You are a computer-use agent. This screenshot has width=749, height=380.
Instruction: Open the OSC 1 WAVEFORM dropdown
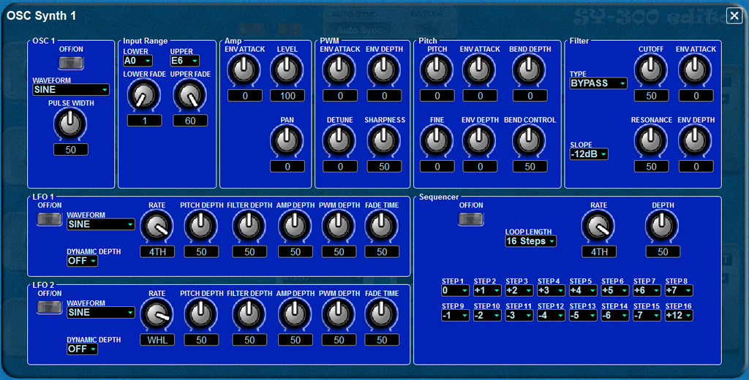pos(71,89)
